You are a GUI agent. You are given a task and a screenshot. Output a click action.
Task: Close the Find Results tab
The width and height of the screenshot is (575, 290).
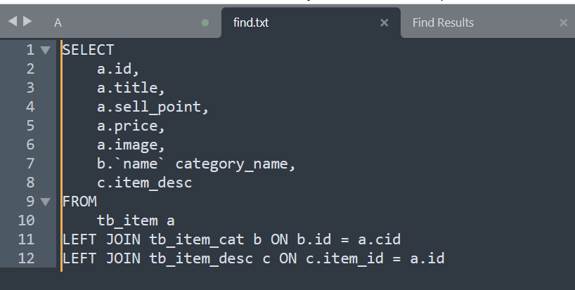563,23
